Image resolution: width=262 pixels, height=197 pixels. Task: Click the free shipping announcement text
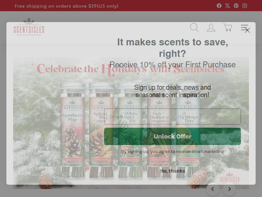coord(66,6)
